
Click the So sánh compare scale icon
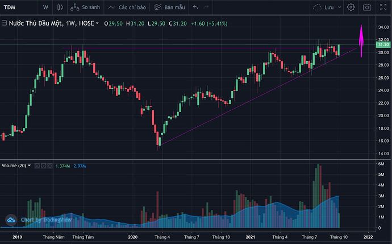(x=75, y=7)
